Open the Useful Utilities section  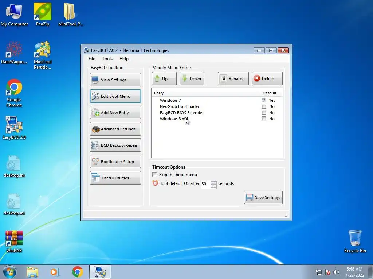pos(115,178)
